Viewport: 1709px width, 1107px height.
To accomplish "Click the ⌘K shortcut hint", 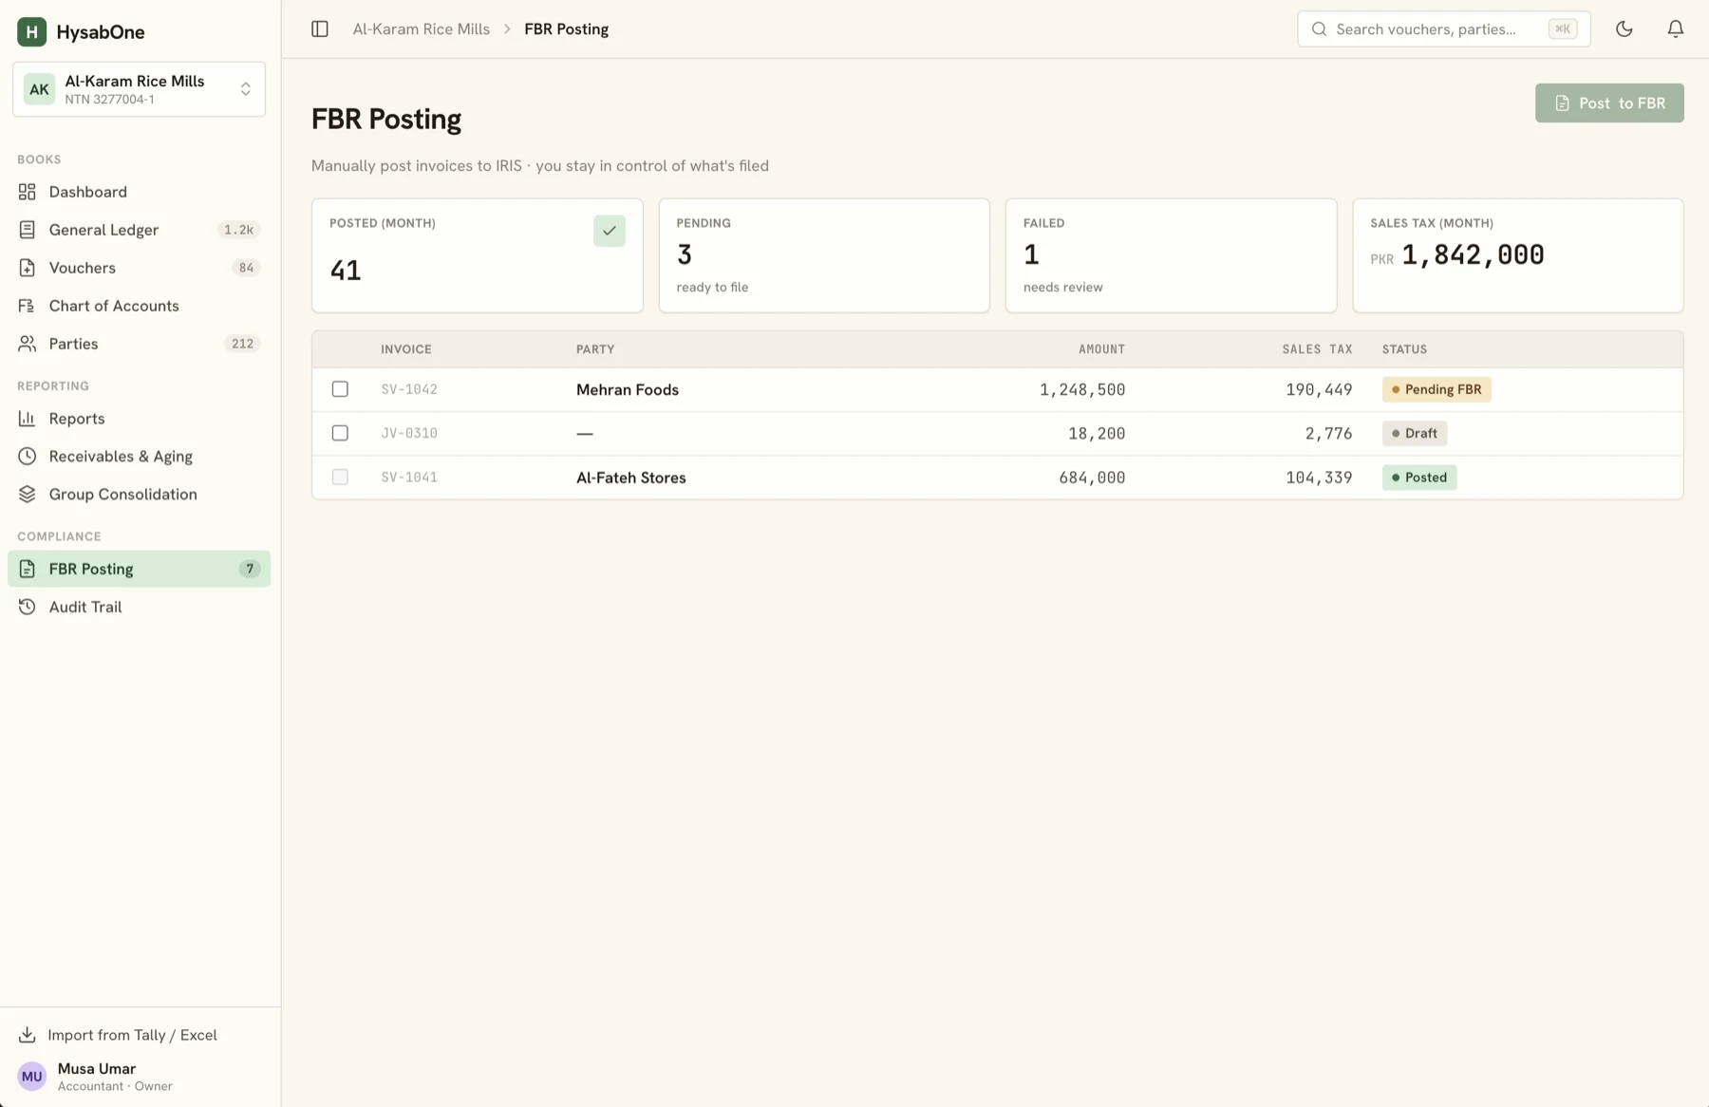I will [x=1562, y=29].
